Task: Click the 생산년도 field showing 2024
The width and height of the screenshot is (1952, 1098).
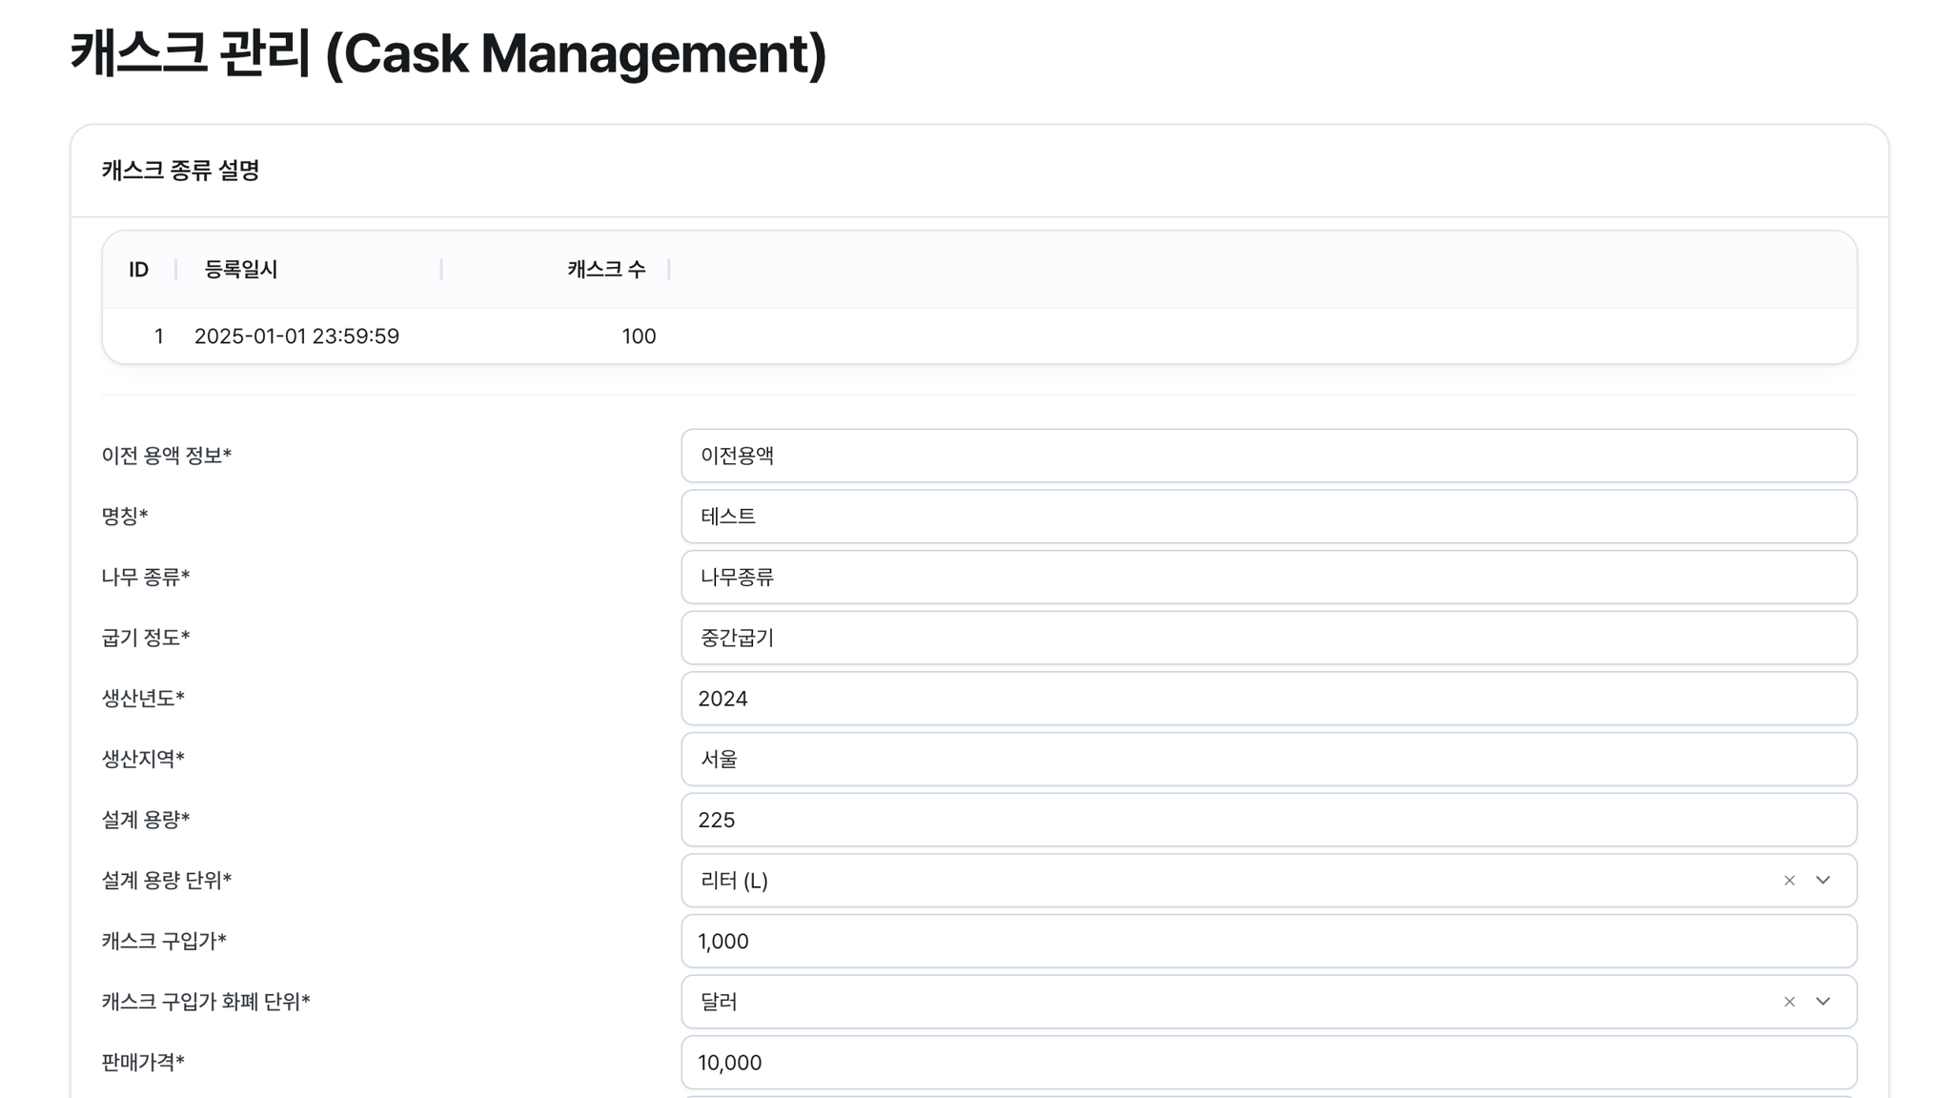Action: [x=1269, y=699]
